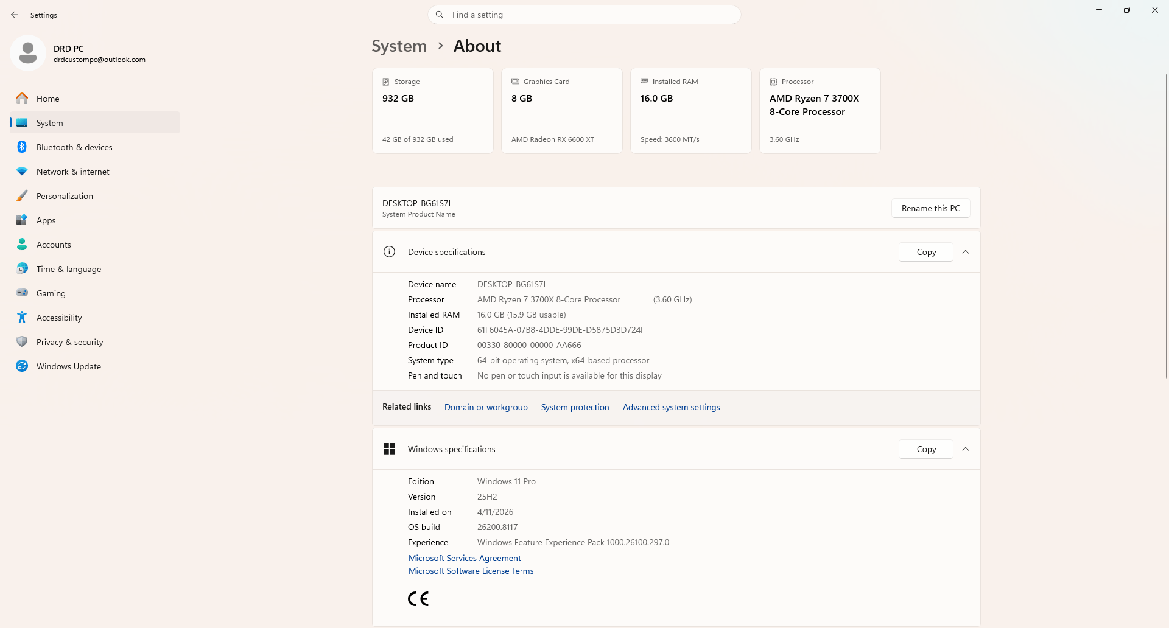Click the Installed RAM card icon
Image resolution: width=1169 pixels, height=628 pixels.
(644, 81)
